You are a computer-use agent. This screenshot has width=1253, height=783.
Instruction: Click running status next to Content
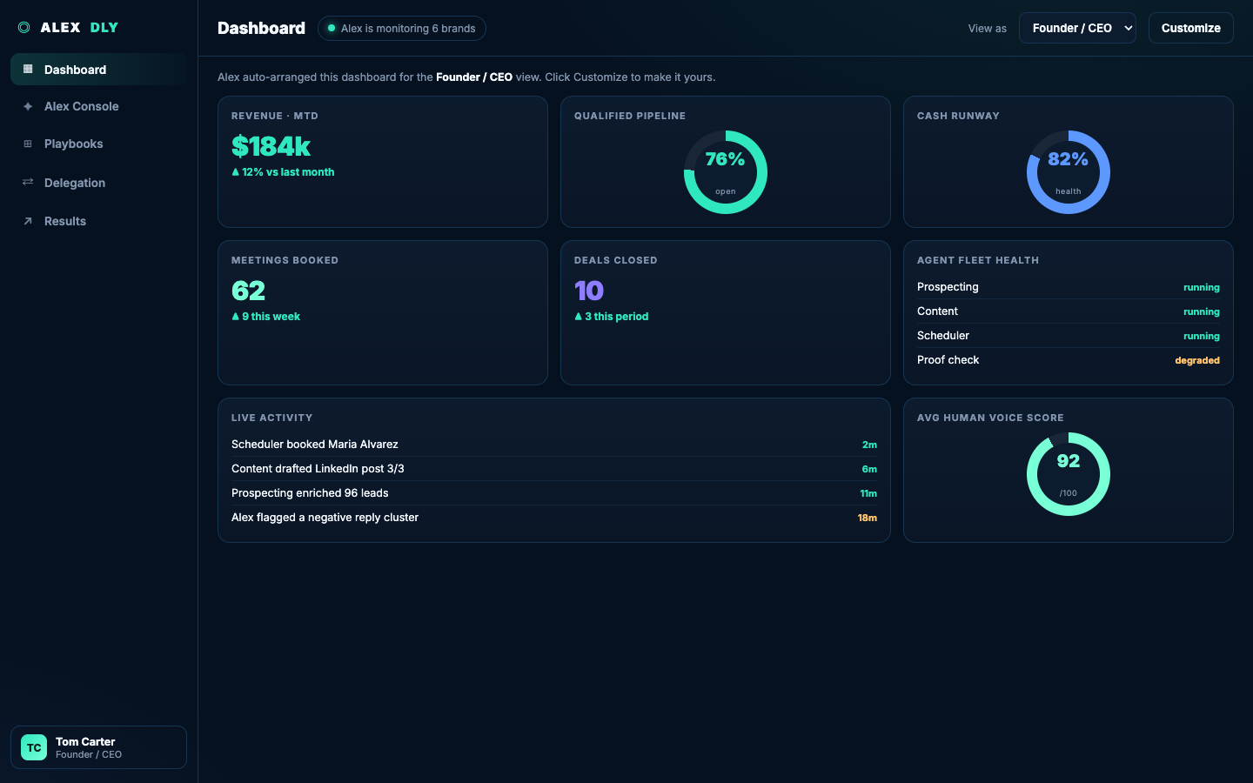pos(1202,311)
